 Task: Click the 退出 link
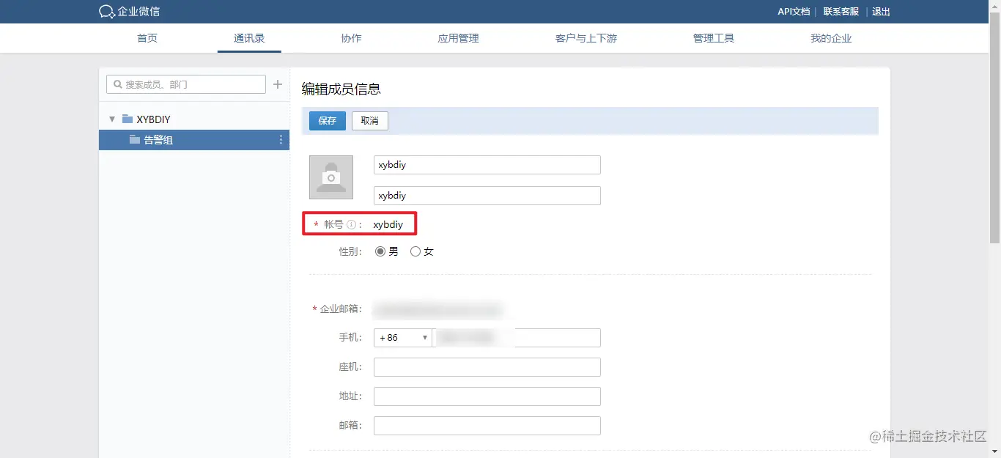(881, 12)
